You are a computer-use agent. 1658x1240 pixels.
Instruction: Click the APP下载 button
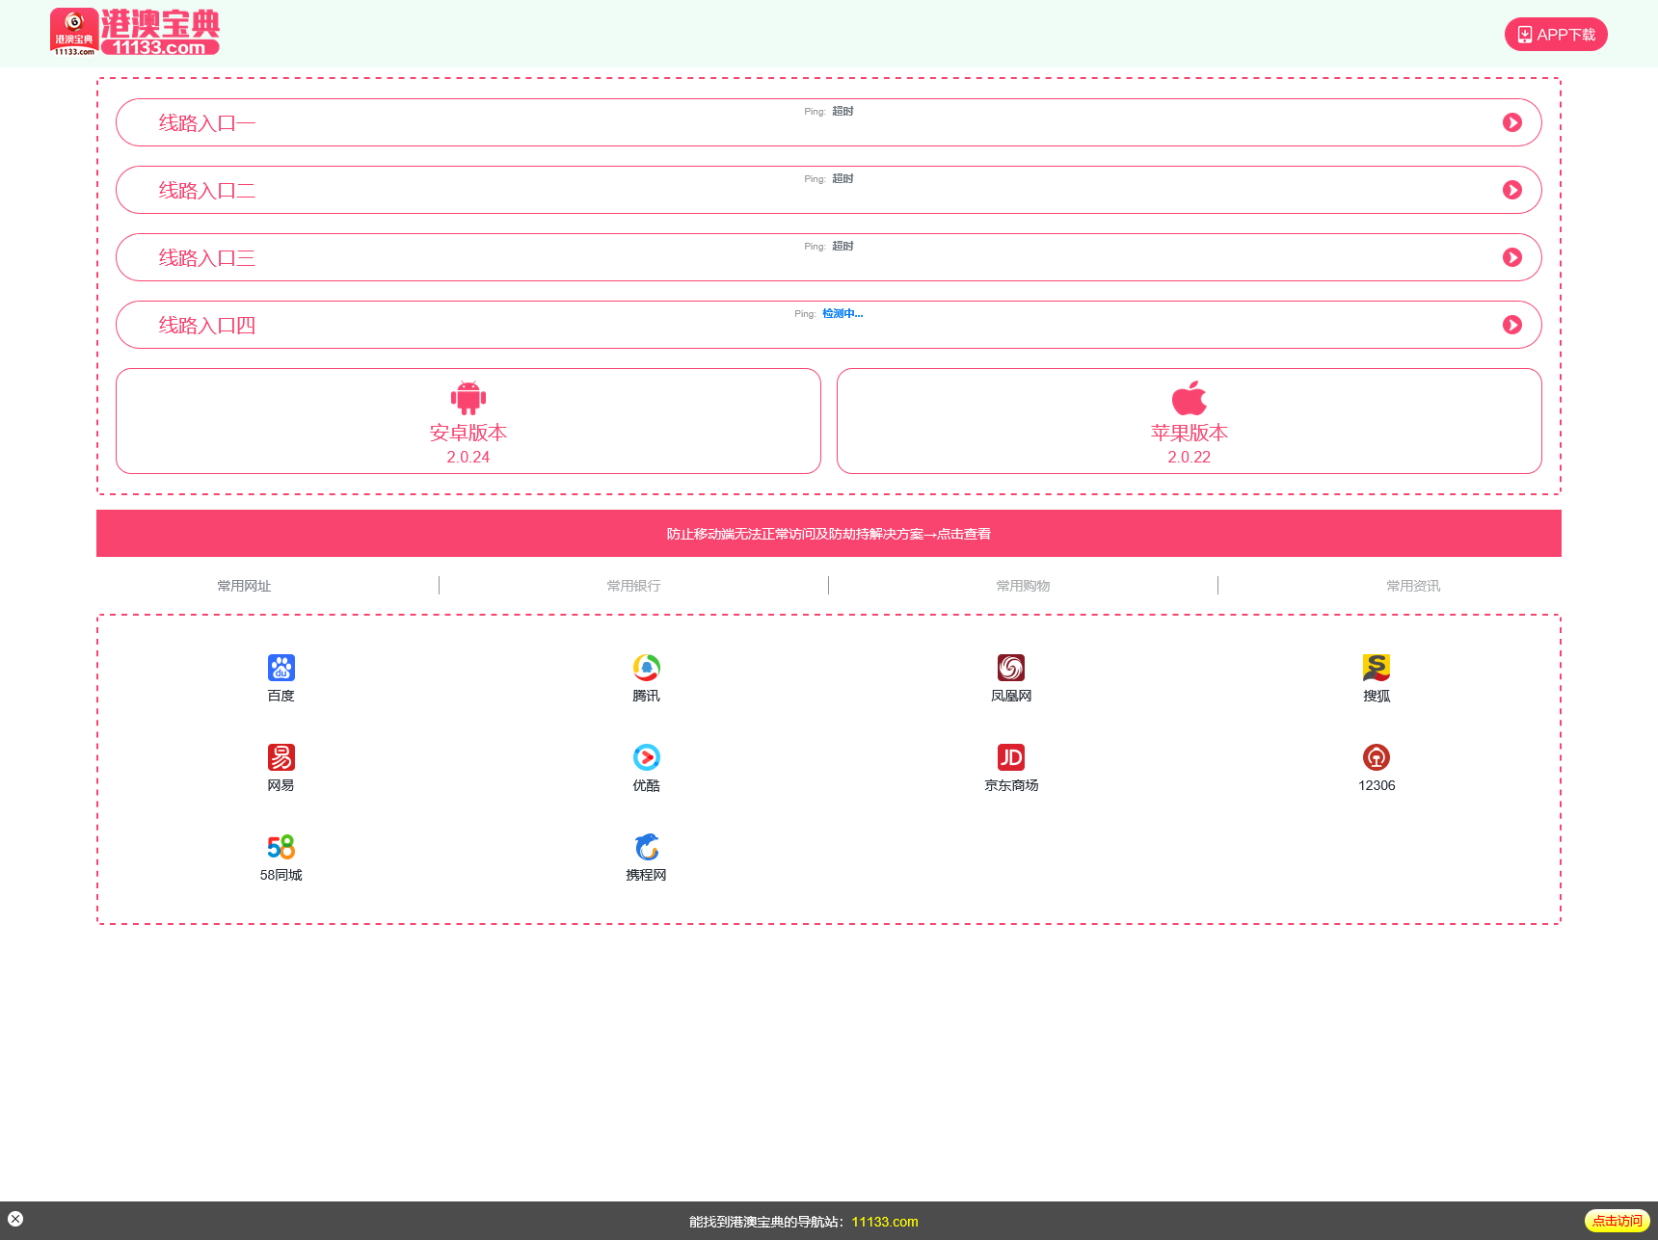coord(1555,35)
